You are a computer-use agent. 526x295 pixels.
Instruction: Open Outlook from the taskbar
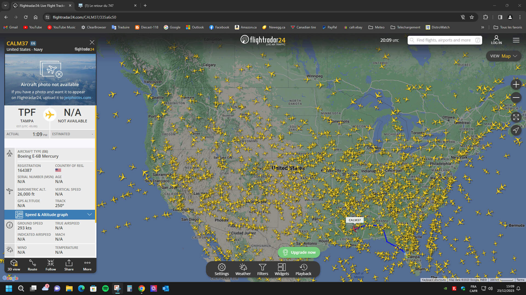click(x=166, y=288)
